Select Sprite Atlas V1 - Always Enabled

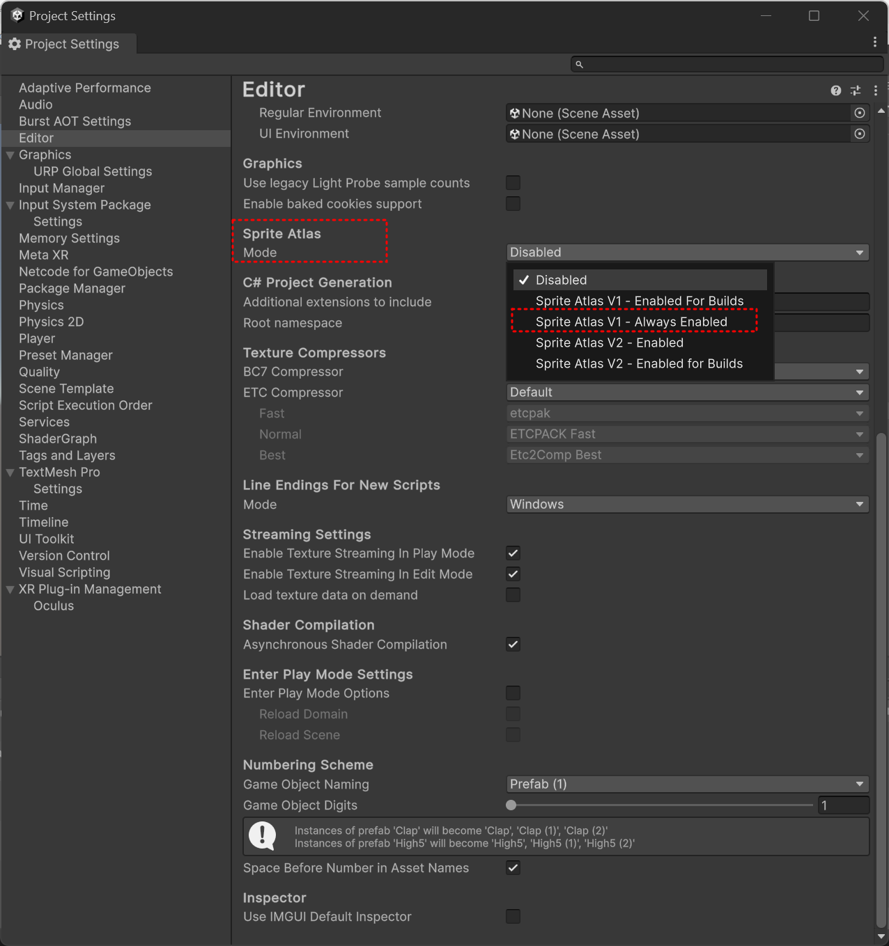click(640, 322)
